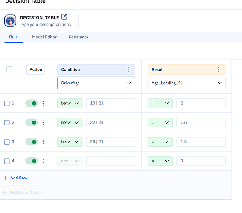Click row 4 empty condition value field
Viewport: 242px width, 213px height.
111,161
